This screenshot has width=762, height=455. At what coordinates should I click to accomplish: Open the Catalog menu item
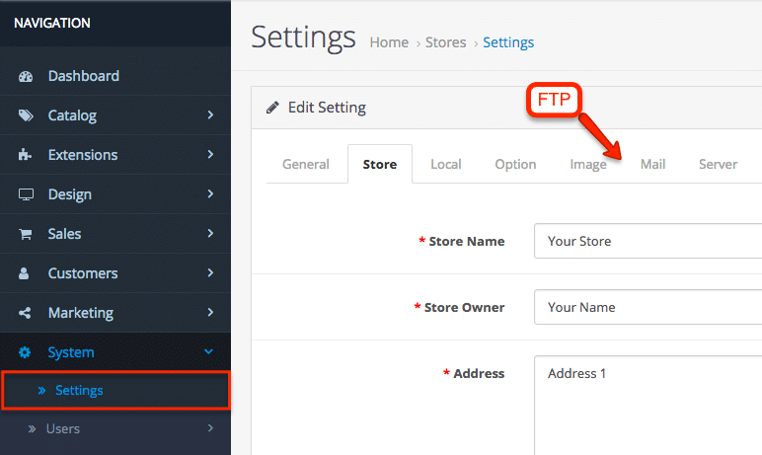click(115, 115)
